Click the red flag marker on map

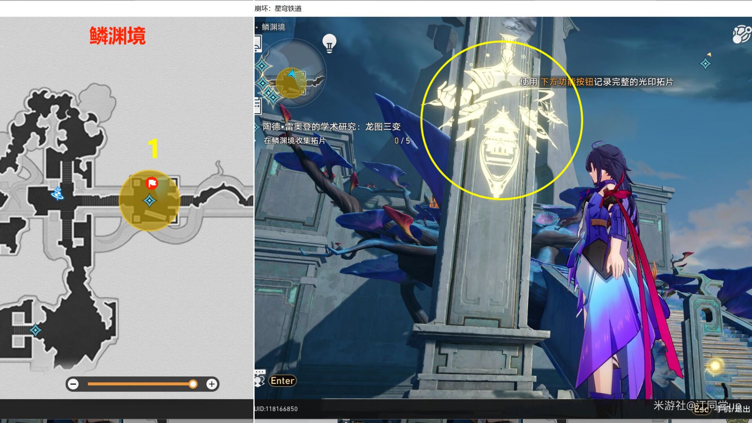point(152,183)
